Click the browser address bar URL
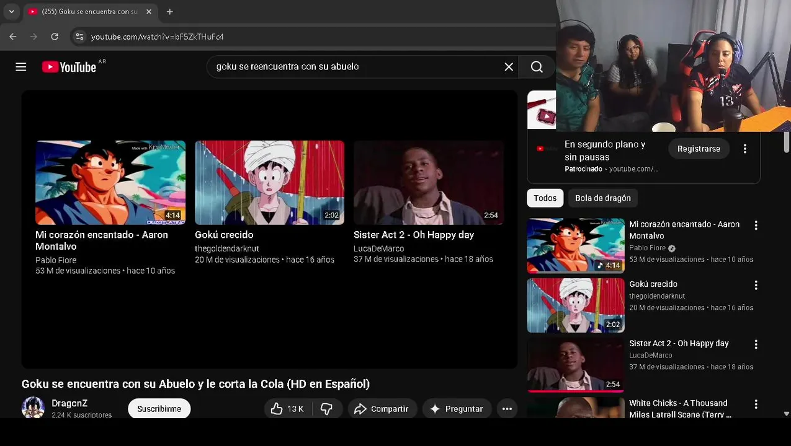 pos(158,37)
